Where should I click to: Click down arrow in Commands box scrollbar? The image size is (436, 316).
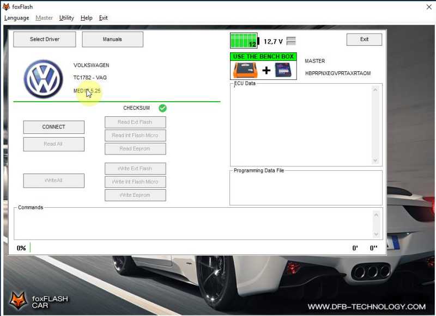point(376,234)
